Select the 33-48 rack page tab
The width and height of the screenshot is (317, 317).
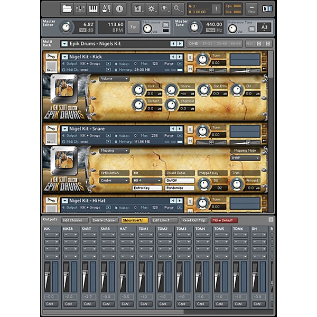[221, 44]
